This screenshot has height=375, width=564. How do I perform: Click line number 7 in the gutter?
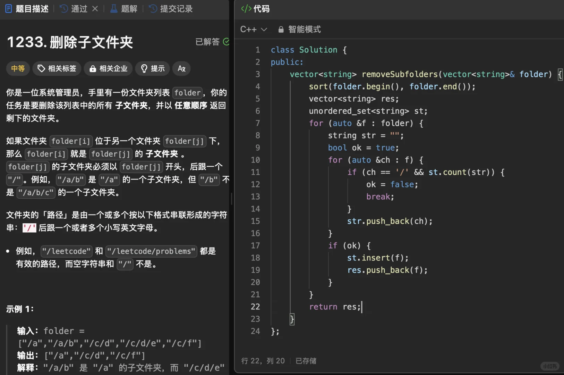pos(258,123)
